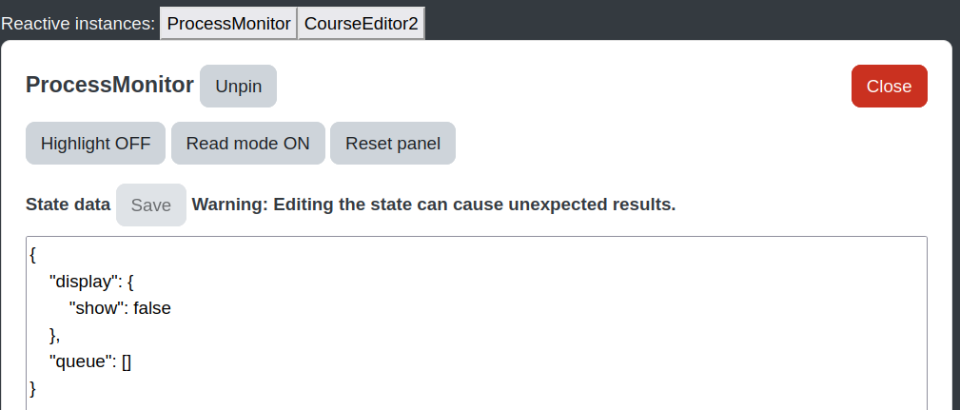Click the Reset panel button

(392, 144)
